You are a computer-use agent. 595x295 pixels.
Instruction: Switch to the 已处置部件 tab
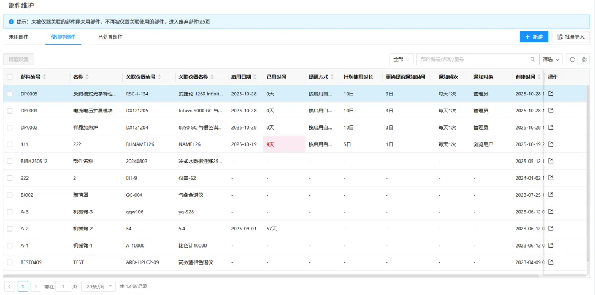(110, 37)
